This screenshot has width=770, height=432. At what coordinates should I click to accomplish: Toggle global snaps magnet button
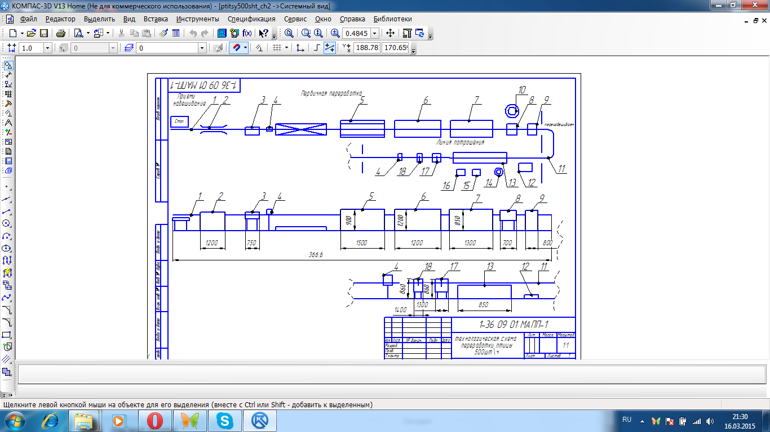(237, 48)
